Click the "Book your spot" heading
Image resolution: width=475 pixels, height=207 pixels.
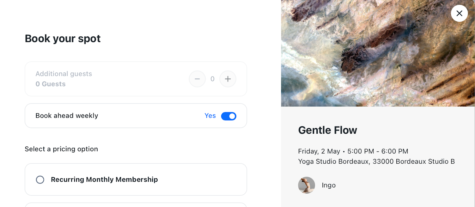pos(63,39)
